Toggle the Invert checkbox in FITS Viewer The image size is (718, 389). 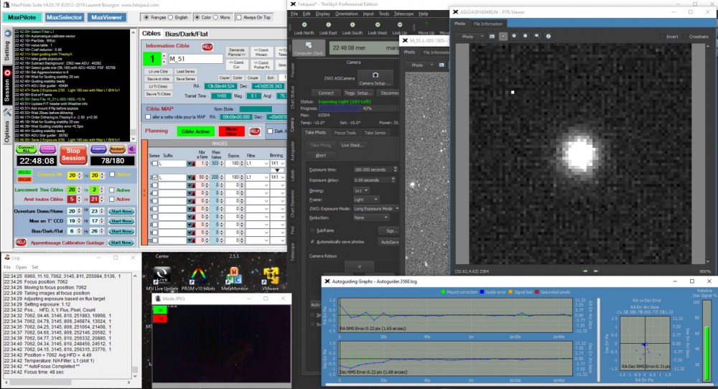[x=662, y=37]
